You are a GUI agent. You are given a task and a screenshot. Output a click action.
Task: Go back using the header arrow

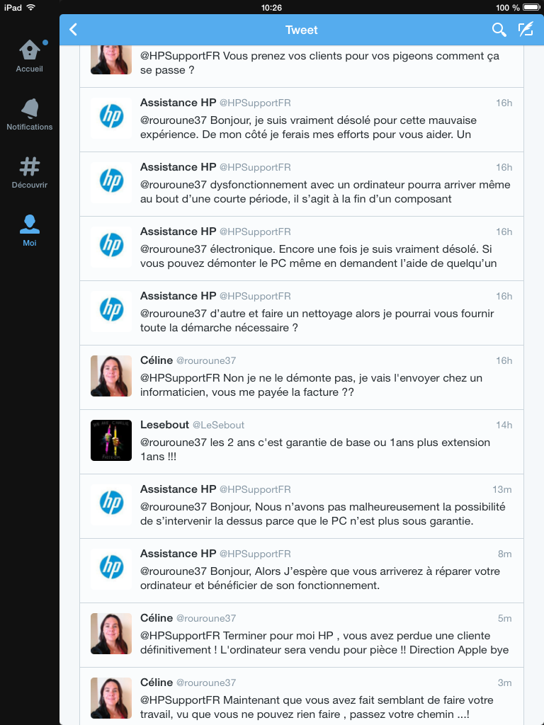(73, 30)
